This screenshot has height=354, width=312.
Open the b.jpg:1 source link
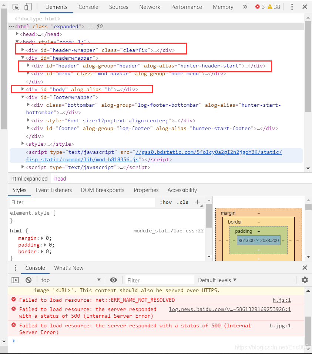click(280, 325)
